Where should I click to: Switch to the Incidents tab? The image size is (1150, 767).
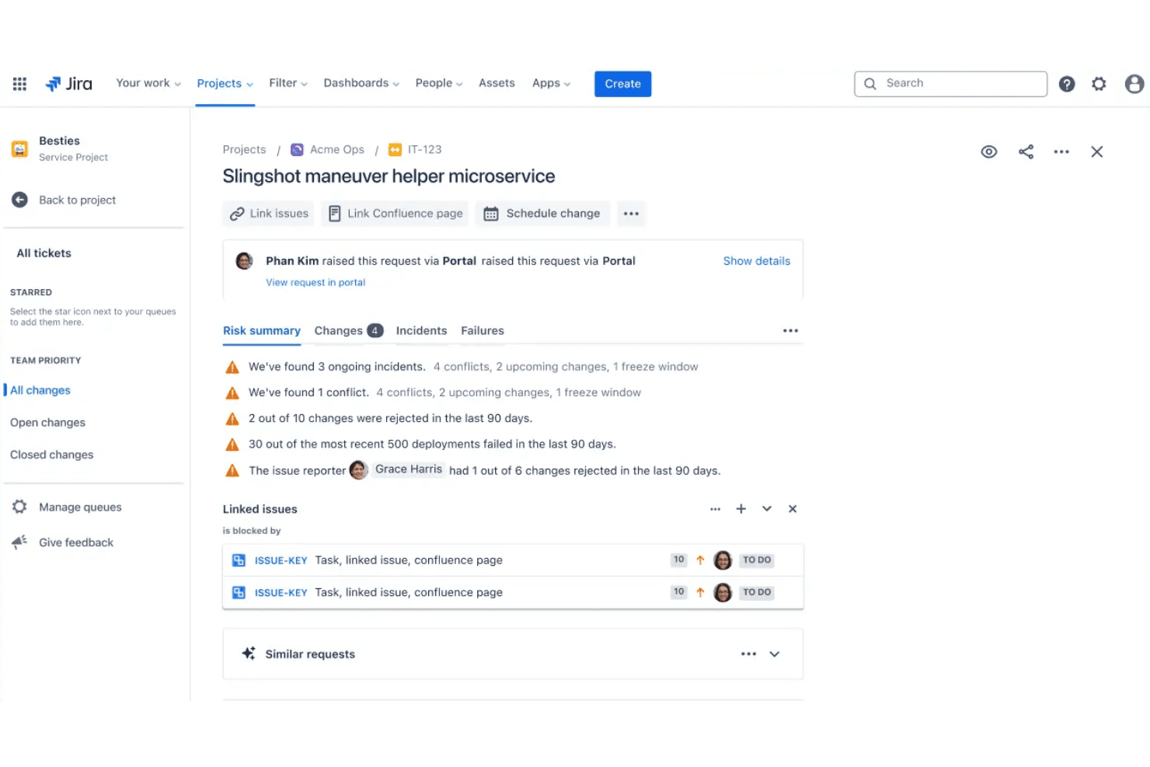pyautogui.click(x=421, y=330)
